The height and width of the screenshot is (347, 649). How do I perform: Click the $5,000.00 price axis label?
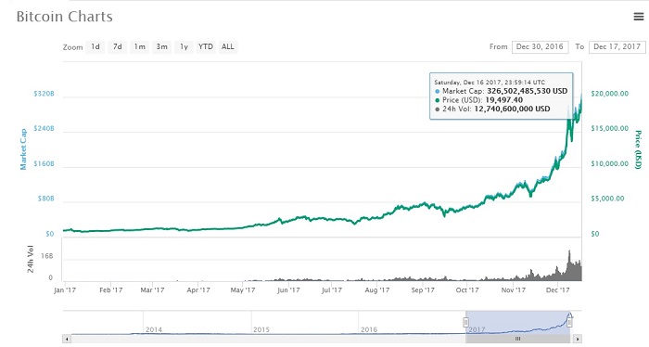click(x=607, y=199)
